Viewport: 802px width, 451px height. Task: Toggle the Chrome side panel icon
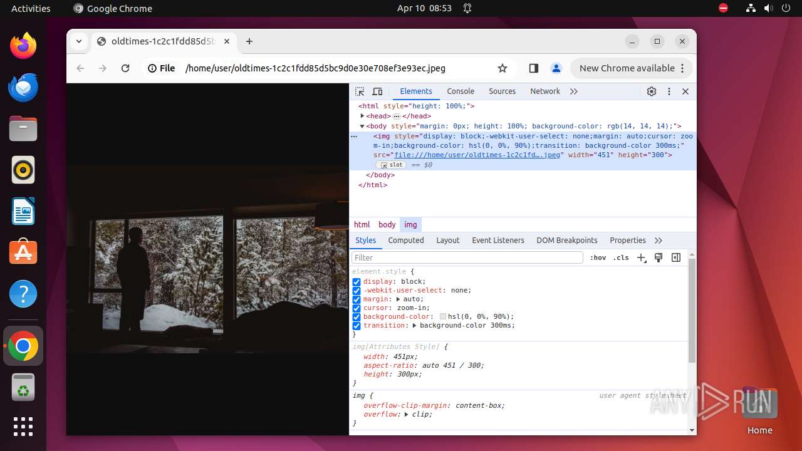(534, 68)
